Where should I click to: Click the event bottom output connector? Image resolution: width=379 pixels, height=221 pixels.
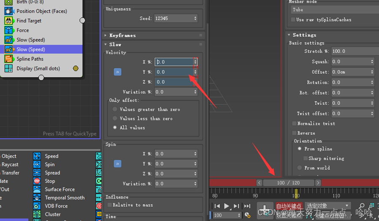click(41, 78)
